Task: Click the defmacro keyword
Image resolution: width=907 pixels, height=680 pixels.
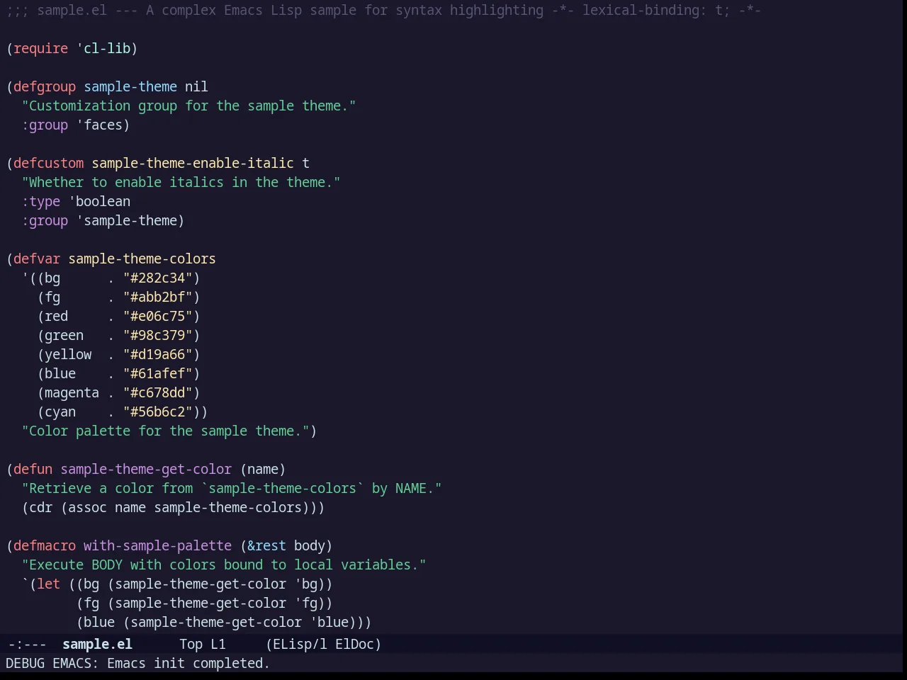Action: 45,545
